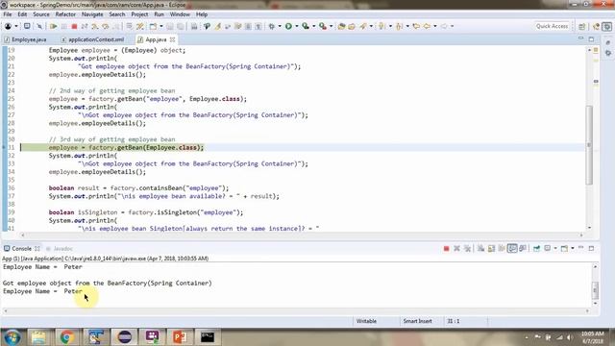Click Remove All Terminated Launches in Console
Screen dimensions: 615x346
click(x=468, y=248)
